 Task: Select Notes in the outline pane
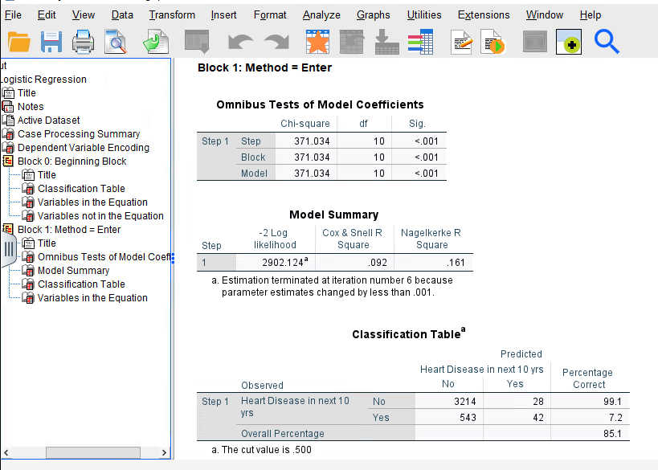tap(30, 106)
